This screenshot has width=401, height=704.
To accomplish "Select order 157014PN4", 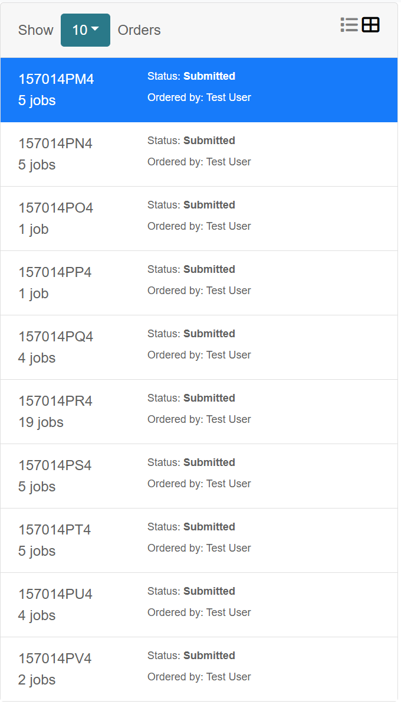I will click(199, 154).
